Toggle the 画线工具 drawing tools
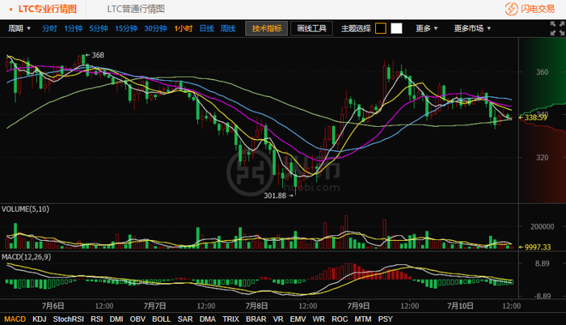 (x=310, y=28)
